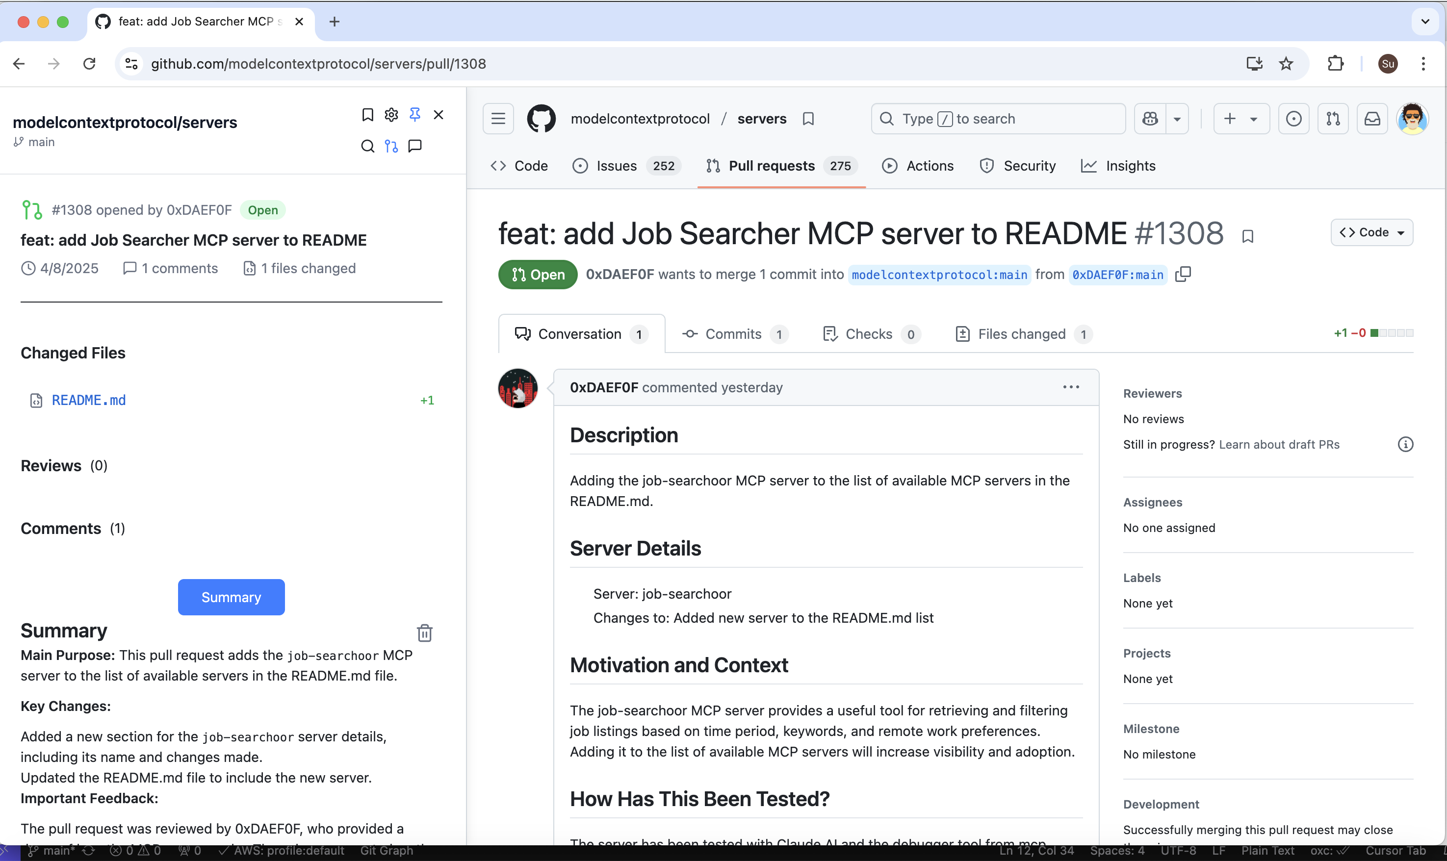Open the create new plus dropdown
Image resolution: width=1447 pixels, height=861 pixels.
(1240, 119)
